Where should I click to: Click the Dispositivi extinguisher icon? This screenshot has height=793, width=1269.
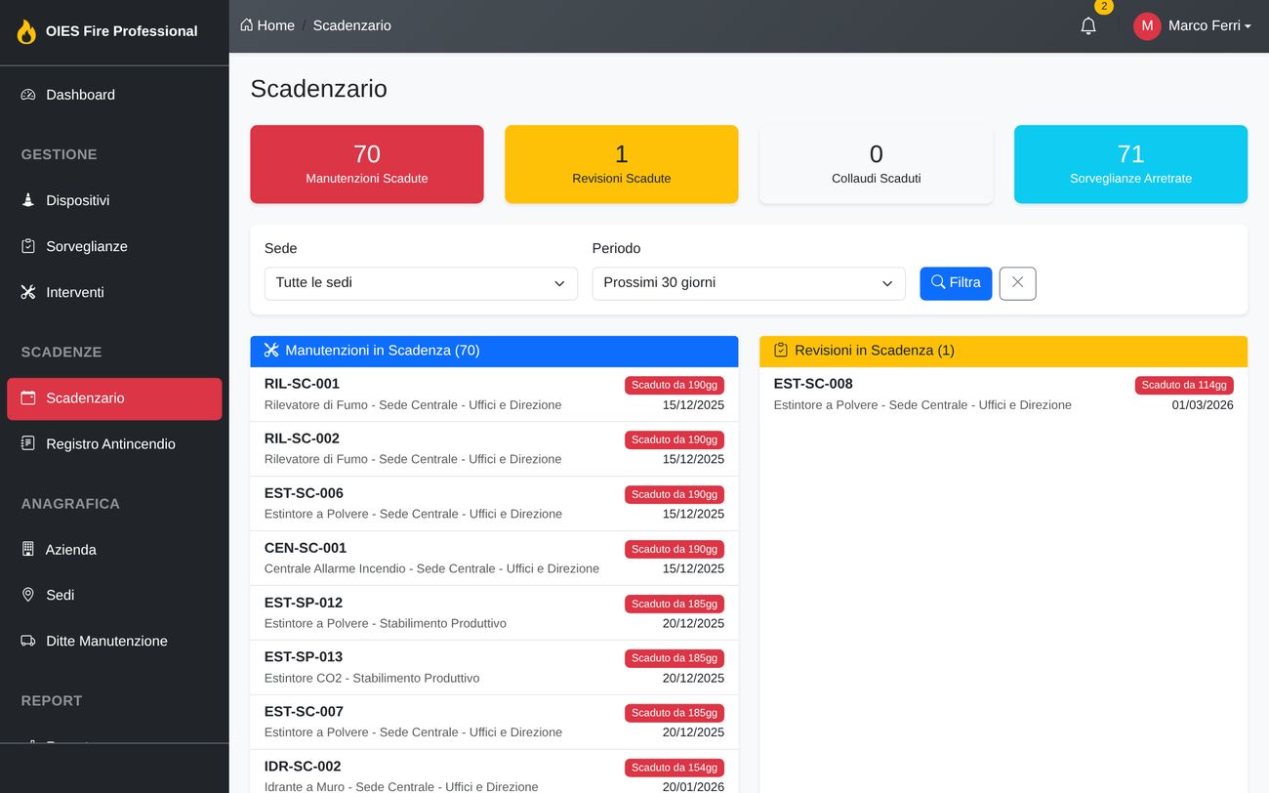(x=28, y=200)
